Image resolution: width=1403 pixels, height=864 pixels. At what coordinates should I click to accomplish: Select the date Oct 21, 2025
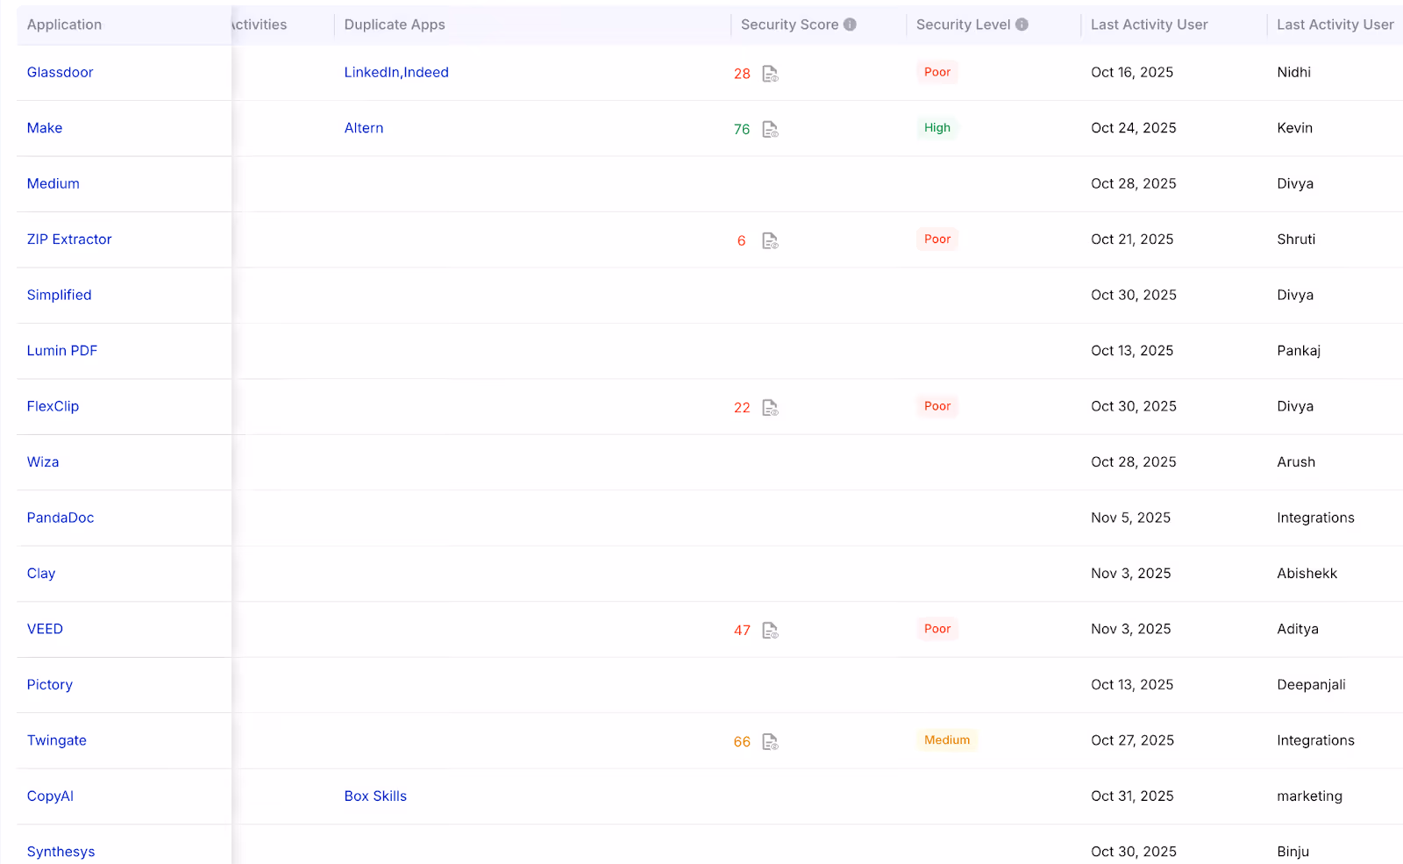point(1132,239)
